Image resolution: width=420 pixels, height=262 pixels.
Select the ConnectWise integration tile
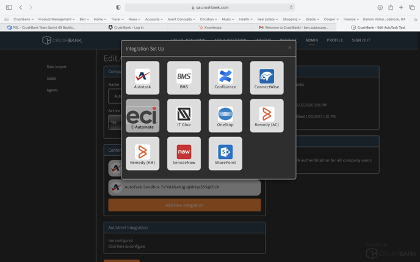coord(267,78)
